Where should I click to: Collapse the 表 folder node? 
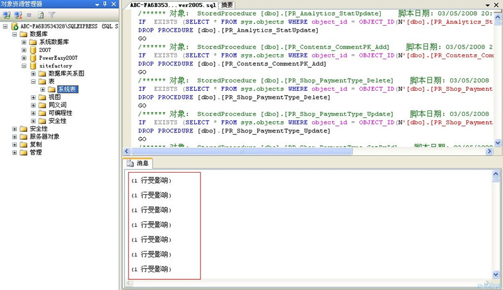(33, 81)
